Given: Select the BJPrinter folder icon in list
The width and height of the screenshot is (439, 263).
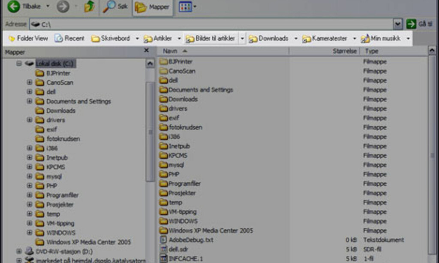Looking at the screenshot, I should (163, 62).
